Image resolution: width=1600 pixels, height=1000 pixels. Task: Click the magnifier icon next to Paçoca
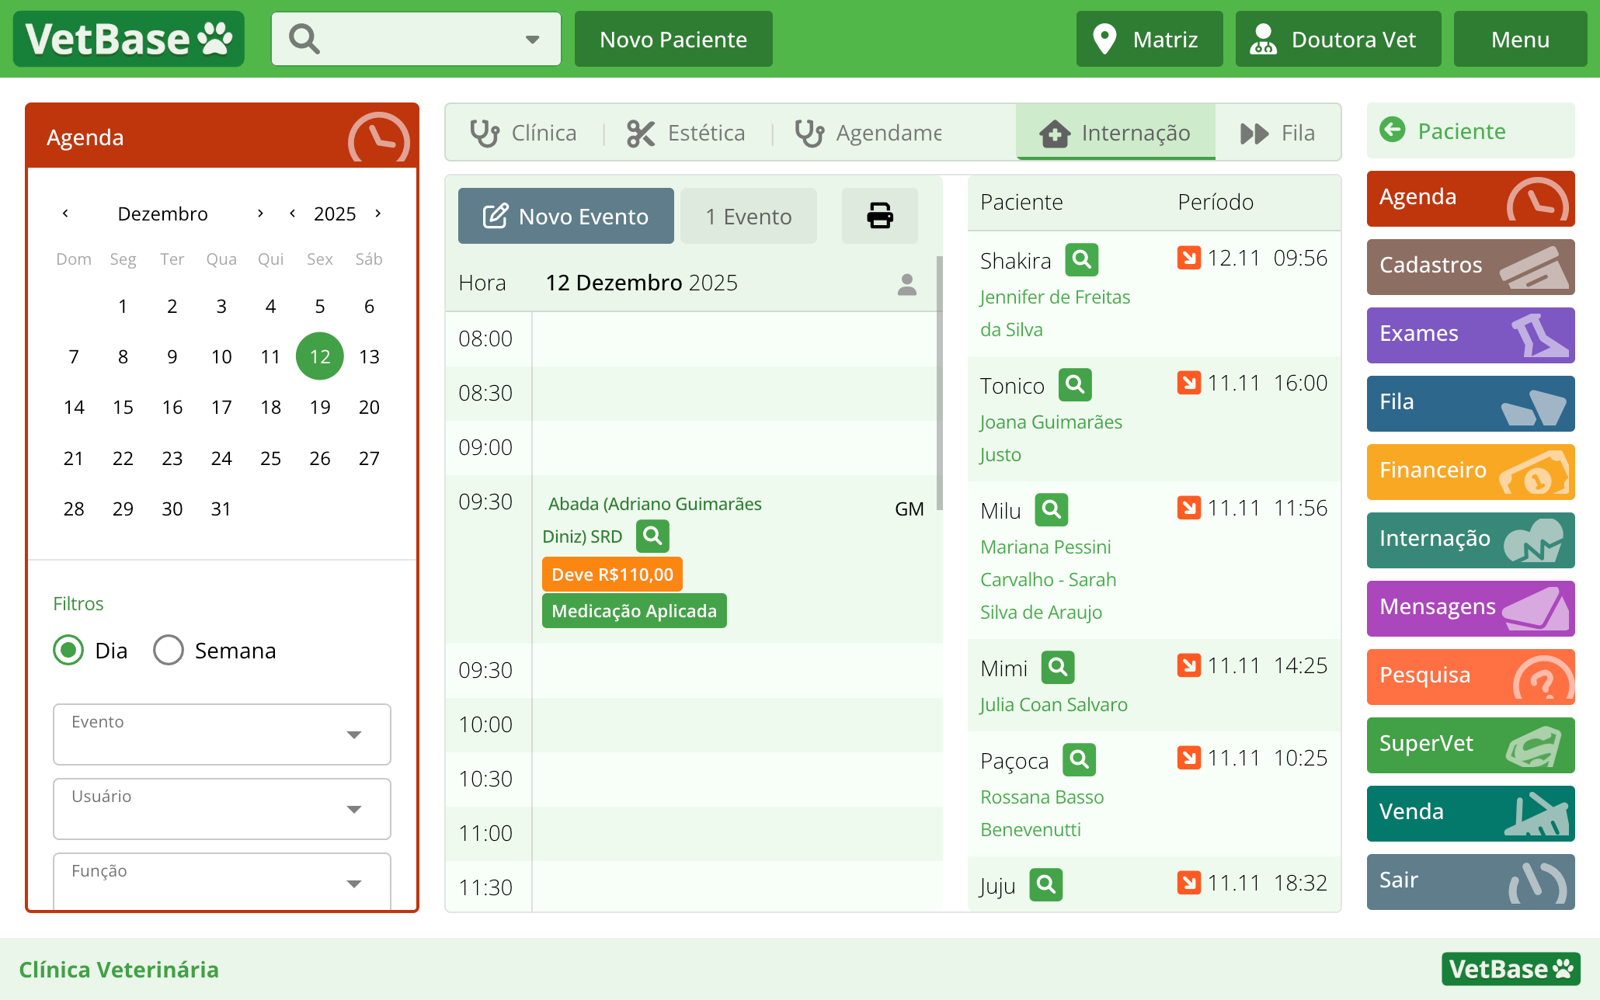[1079, 760]
